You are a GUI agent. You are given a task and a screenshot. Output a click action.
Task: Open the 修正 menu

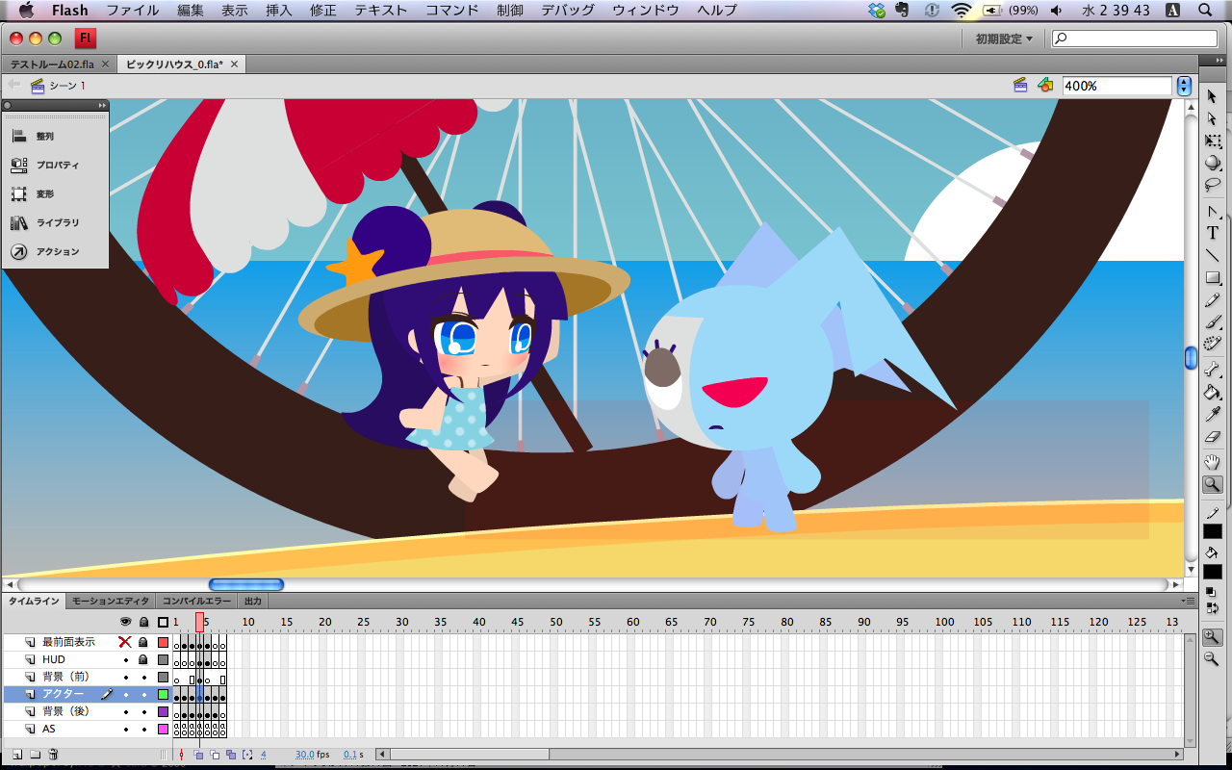[x=323, y=11]
